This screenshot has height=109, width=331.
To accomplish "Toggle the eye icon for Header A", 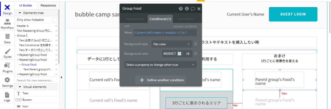I will (x=56, y=26).
